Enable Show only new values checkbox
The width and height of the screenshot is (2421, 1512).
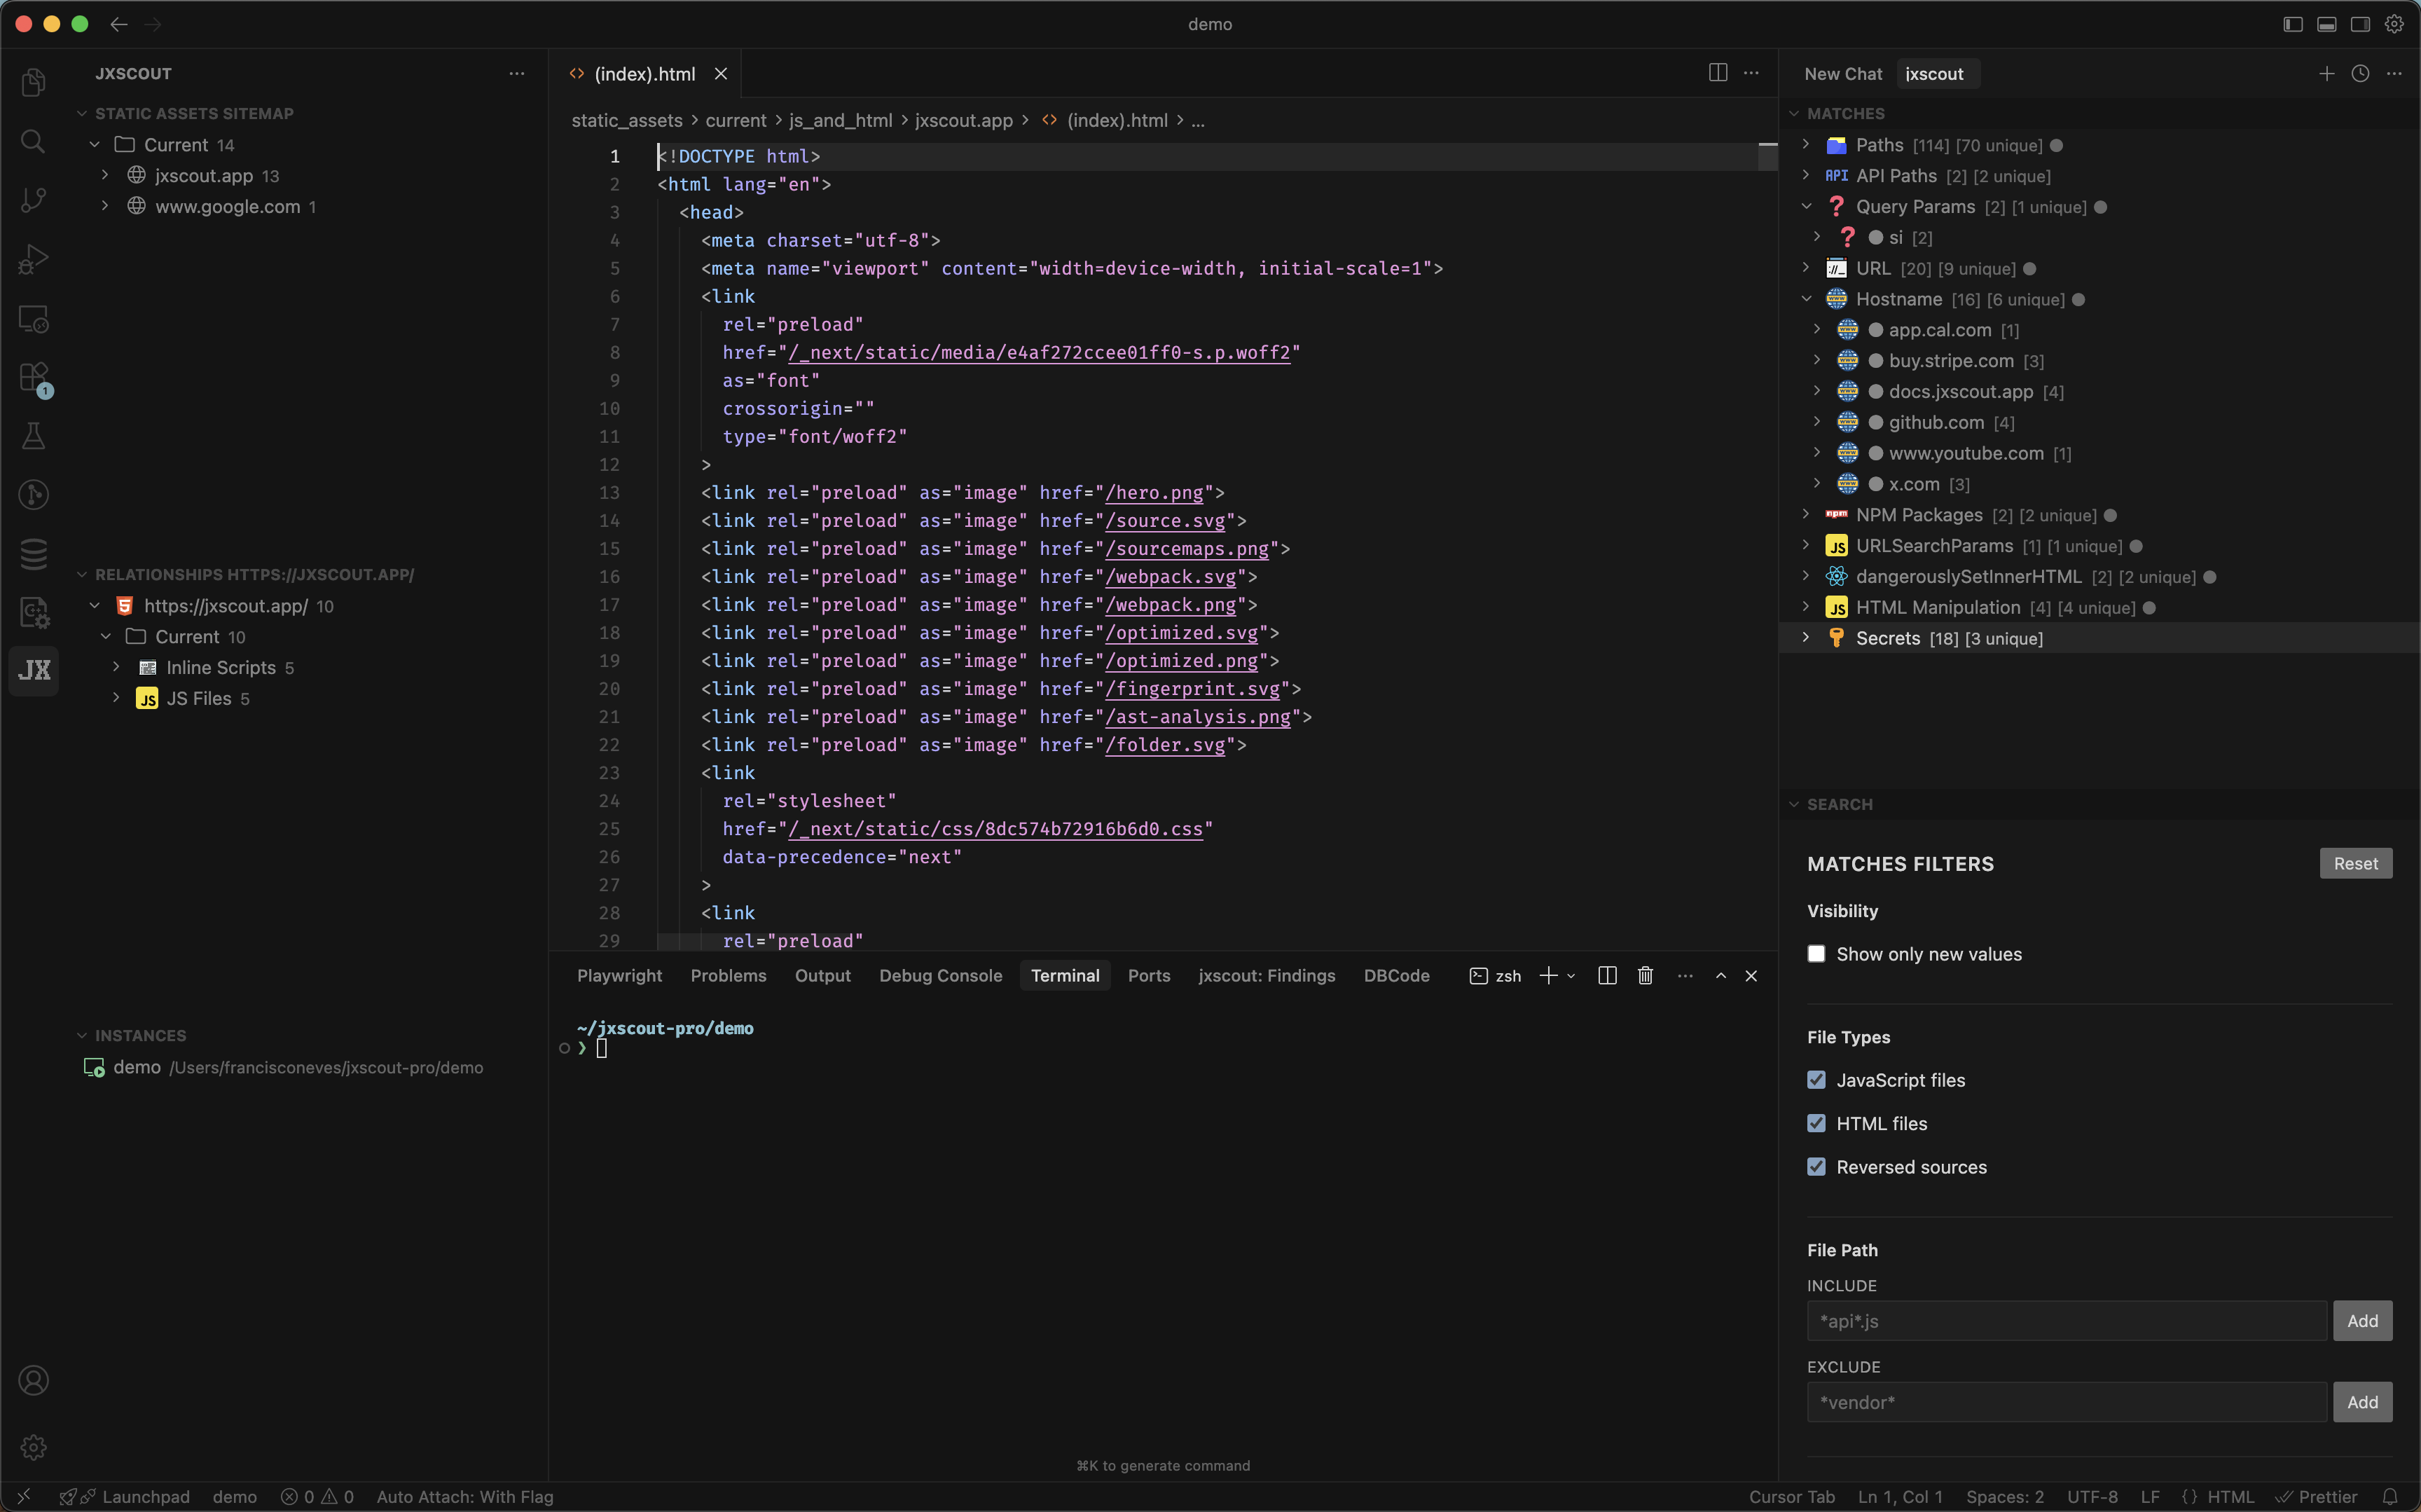pos(1816,954)
